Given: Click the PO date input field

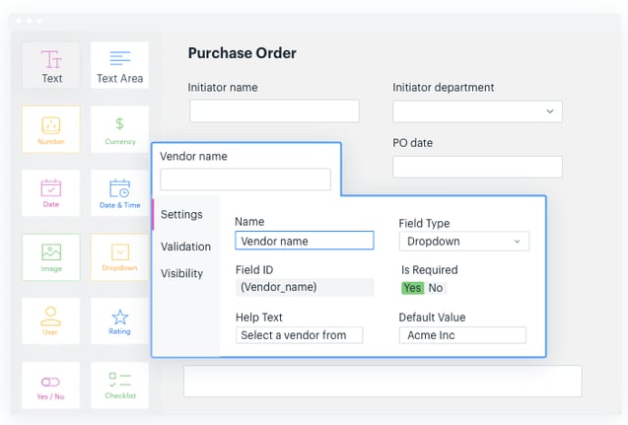Looking at the screenshot, I should tap(477, 167).
